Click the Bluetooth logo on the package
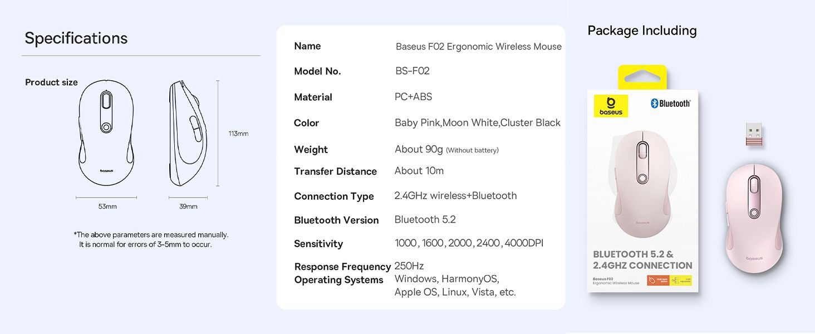 point(670,104)
